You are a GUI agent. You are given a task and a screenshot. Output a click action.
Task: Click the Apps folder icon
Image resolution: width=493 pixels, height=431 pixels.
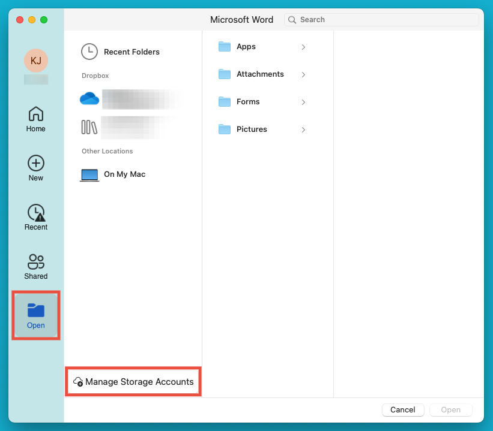pyautogui.click(x=225, y=46)
